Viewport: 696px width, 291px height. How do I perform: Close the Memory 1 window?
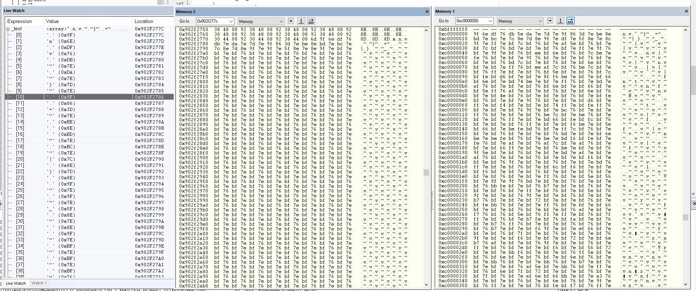click(x=686, y=11)
